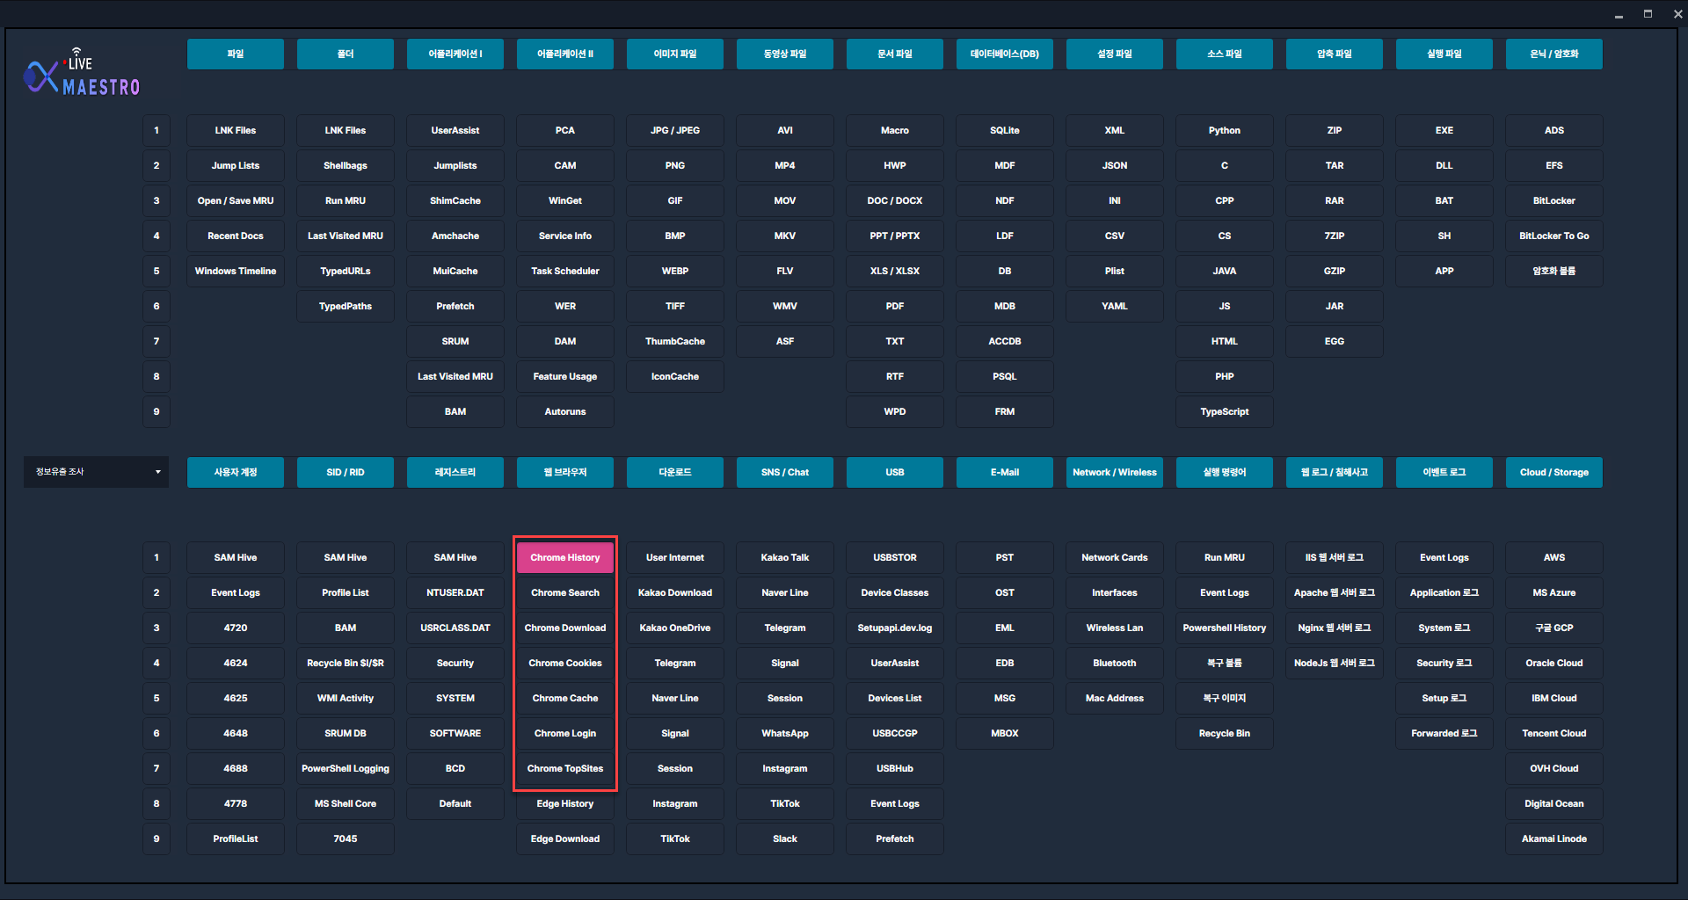This screenshot has height=900, width=1688.
Task: Click the Live Maestro logo
Action: point(82,74)
